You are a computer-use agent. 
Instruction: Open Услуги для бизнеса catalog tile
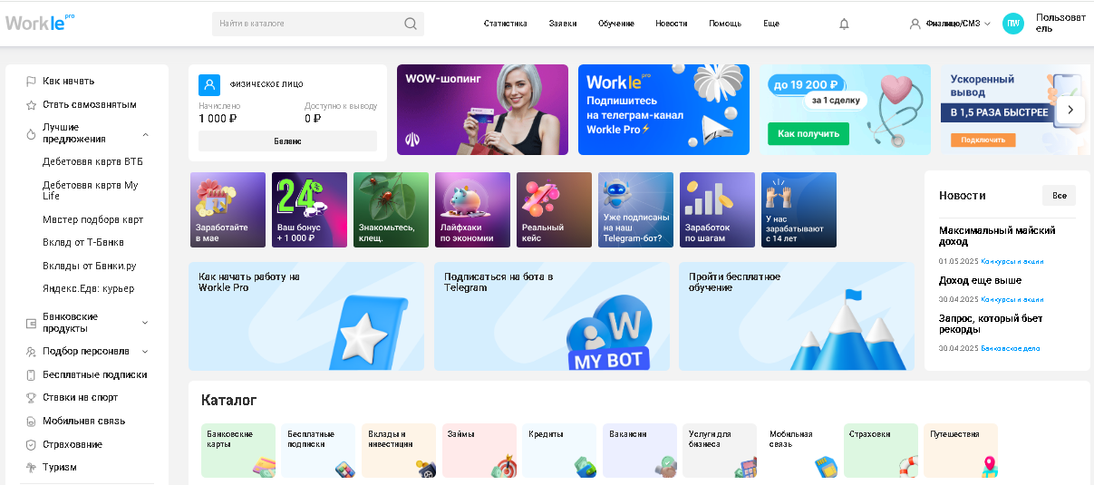pyautogui.click(x=720, y=451)
